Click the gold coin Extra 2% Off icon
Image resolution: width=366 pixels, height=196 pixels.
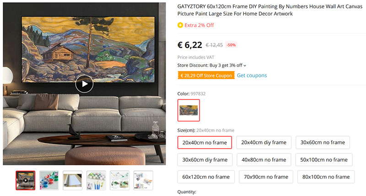pos(180,25)
